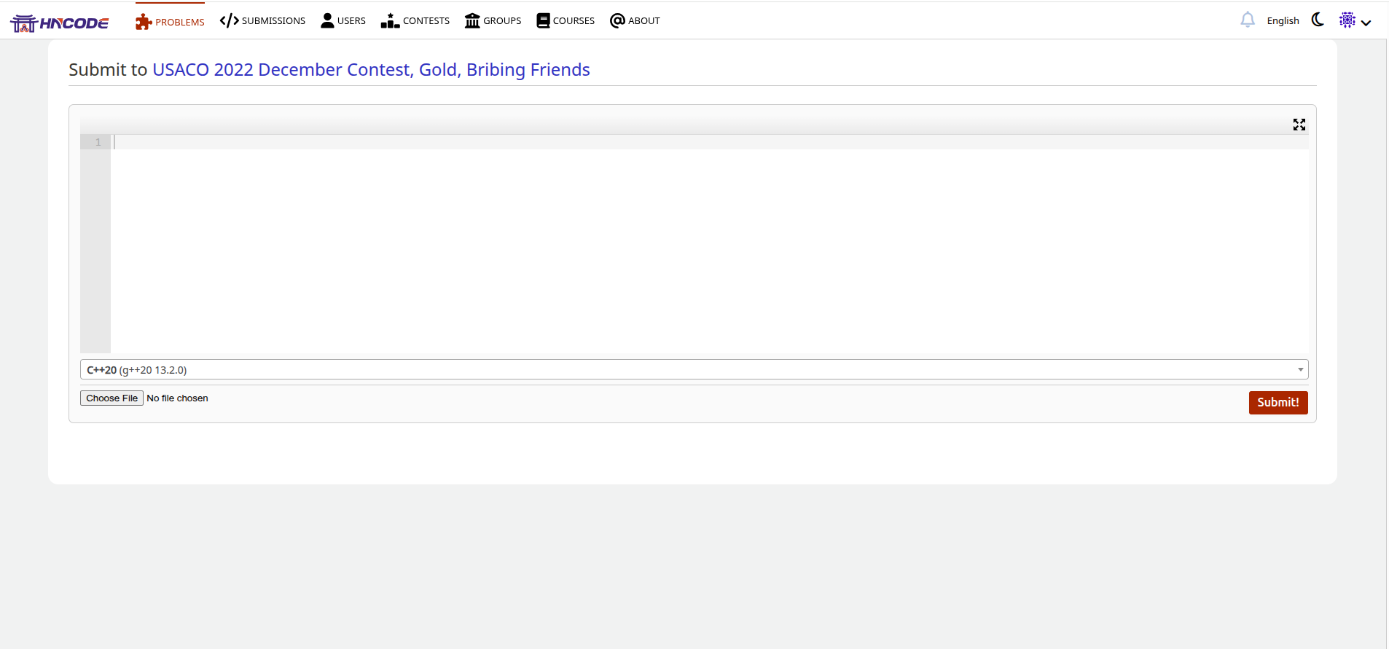Click line number 1 in editor gutter
Viewport: 1389px width, 649px height.
click(98, 142)
